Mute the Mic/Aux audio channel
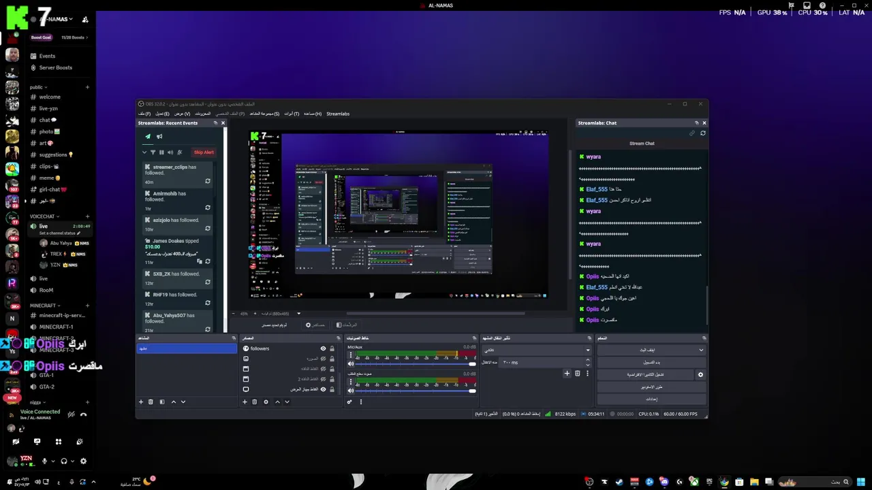872x490 pixels. [351, 364]
